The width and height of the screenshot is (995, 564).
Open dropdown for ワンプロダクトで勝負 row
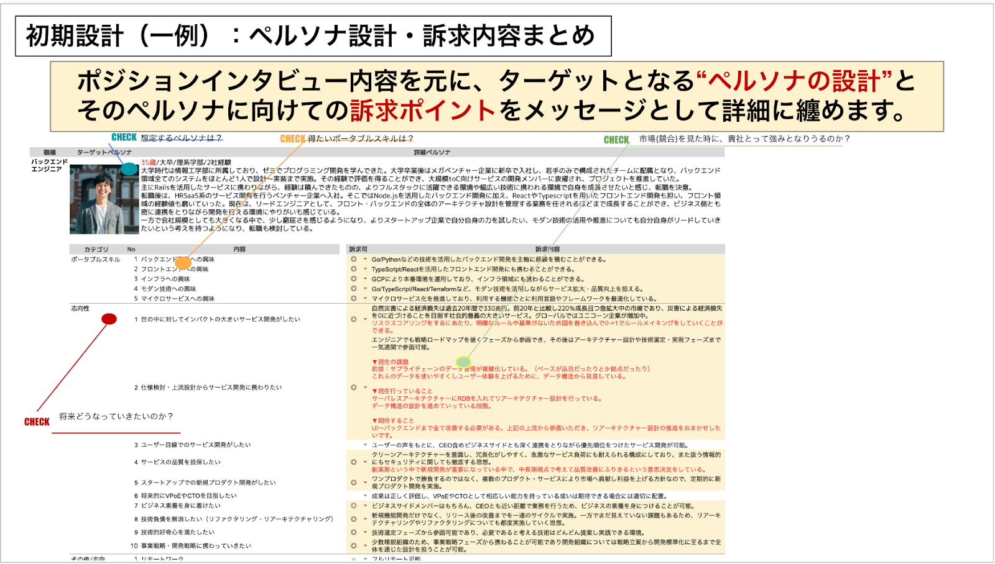coord(365,483)
